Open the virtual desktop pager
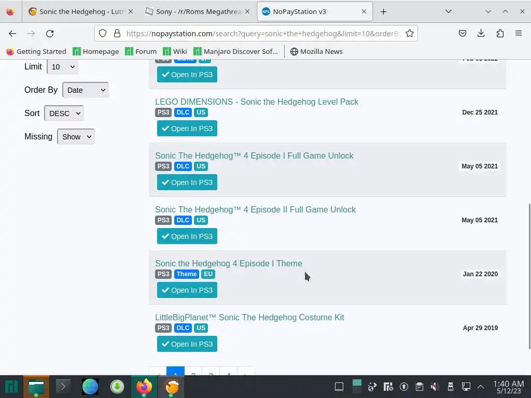Viewport: 531px width, 398px height. 357,387
